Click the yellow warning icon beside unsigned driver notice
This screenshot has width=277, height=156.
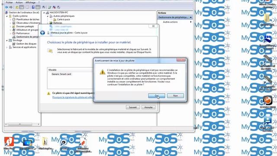[x=48, y=94]
